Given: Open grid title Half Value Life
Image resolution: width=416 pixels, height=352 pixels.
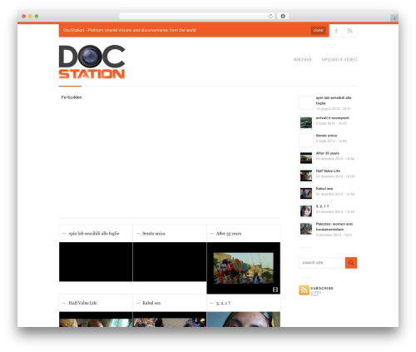Looking at the screenshot, I should [x=82, y=303].
